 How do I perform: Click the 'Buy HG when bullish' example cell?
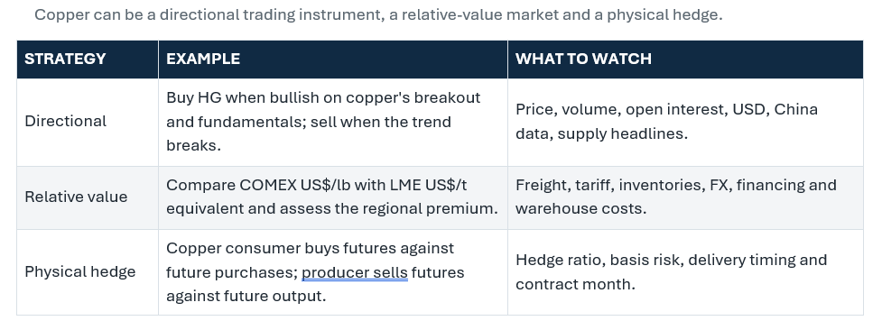tap(333, 122)
